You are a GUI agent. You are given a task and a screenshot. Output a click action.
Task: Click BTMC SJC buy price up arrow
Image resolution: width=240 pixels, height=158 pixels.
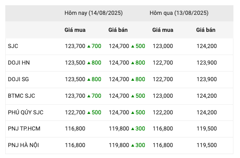pyautogui.click(x=89, y=96)
